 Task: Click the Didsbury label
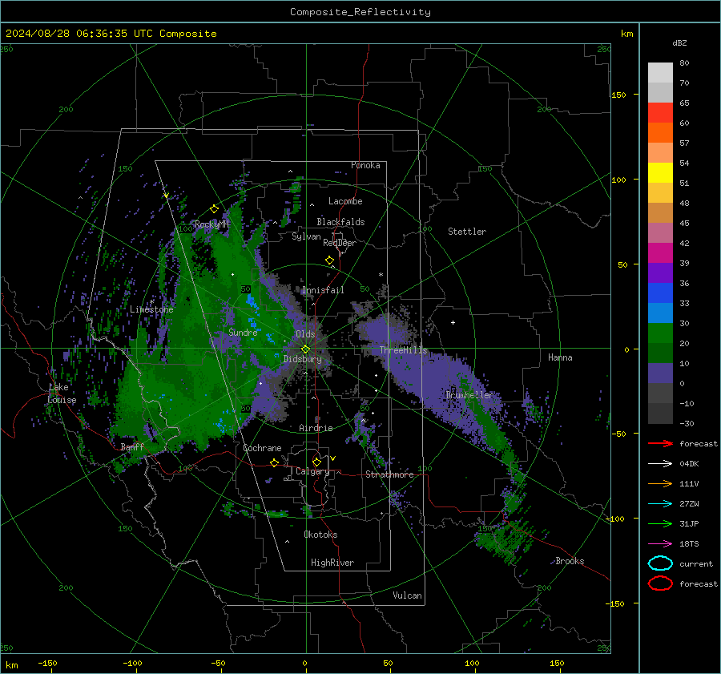click(302, 359)
